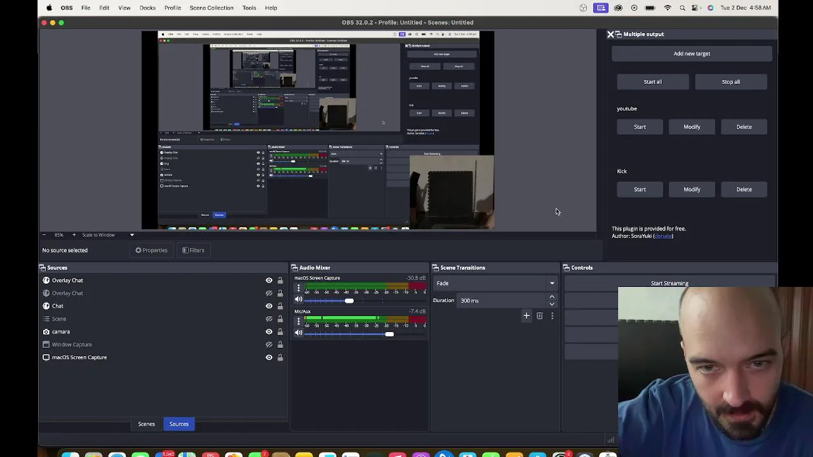The height and width of the screenshot is (457, 813).
Task: Click Add new target button
Action: (692, 54)
